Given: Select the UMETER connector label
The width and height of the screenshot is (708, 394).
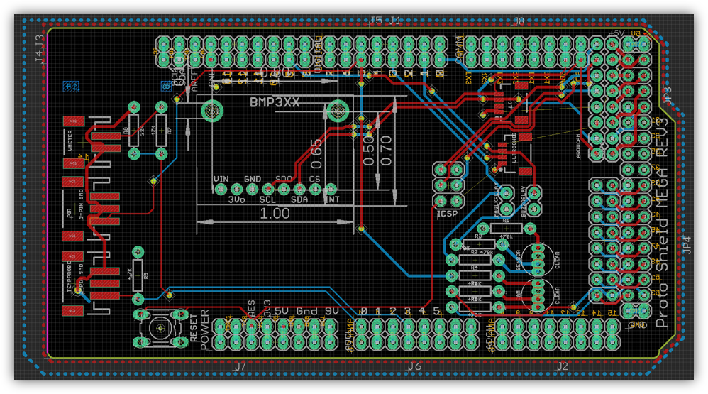Looking at the screenshot, I should (70, 141).
